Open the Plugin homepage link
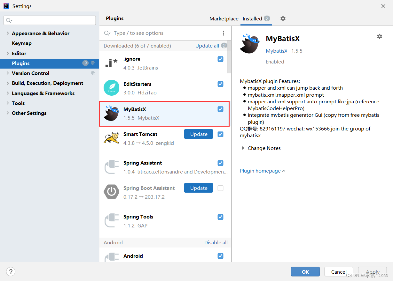The height and width of the screenshot is (281, 393). coord(262,171)
